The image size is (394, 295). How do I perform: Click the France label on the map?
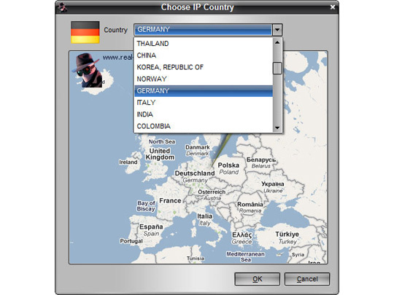170,201
